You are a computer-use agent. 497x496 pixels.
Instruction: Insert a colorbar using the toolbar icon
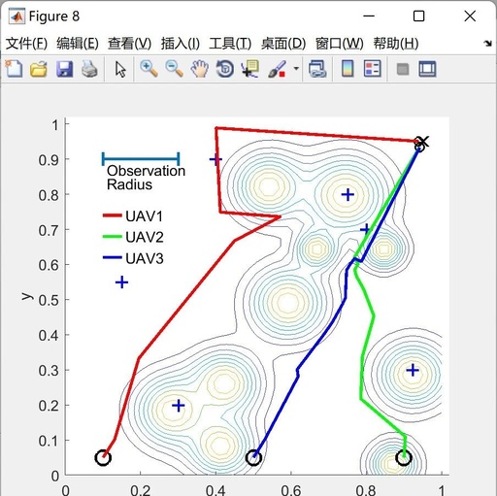pyautogui.click(x=348, y=69)
